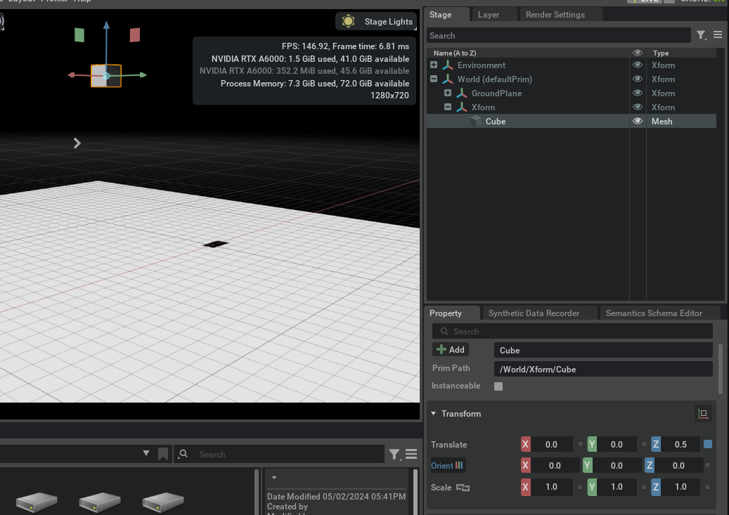Click the Translate Z value field

pyautogui.click(x=680, y=444)
